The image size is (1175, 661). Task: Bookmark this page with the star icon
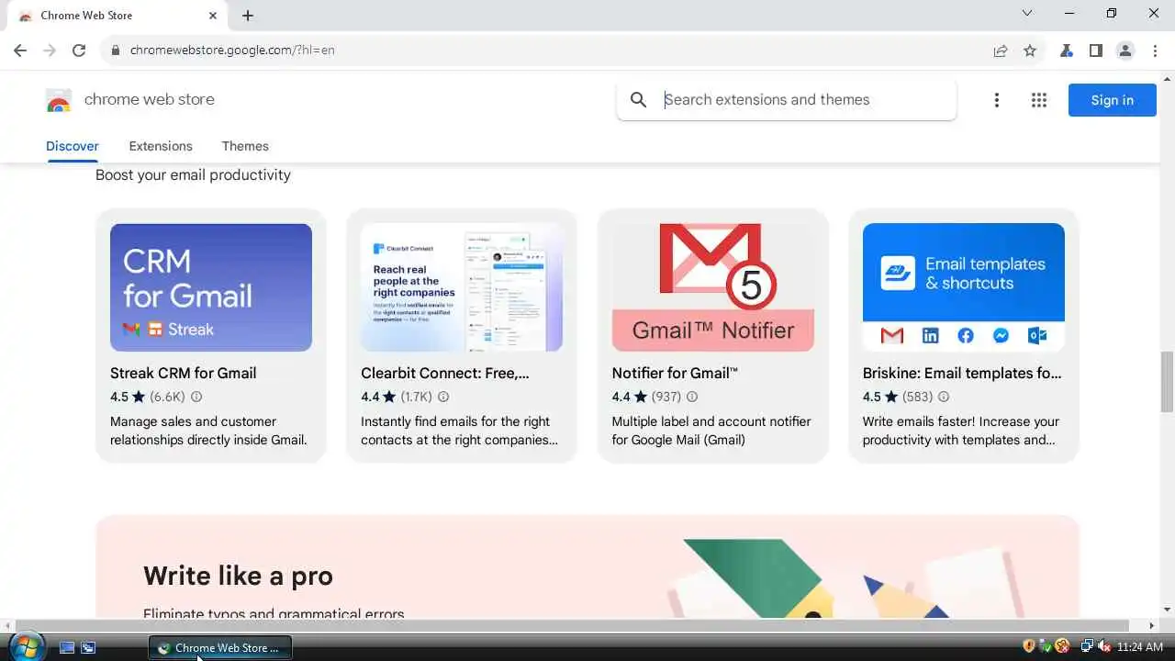[1030, 50]
